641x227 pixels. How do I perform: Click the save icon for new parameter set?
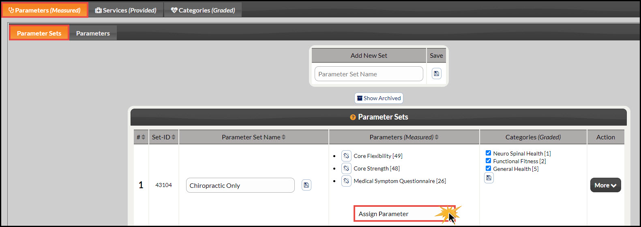(436, 74)
